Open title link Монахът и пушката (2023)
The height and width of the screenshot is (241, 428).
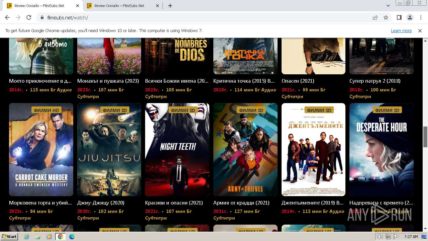click(x=108, y=81)
